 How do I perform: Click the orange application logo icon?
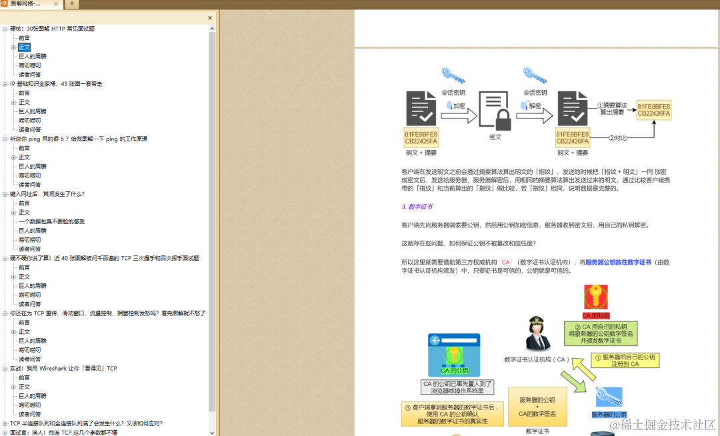[x=5, y=3]
